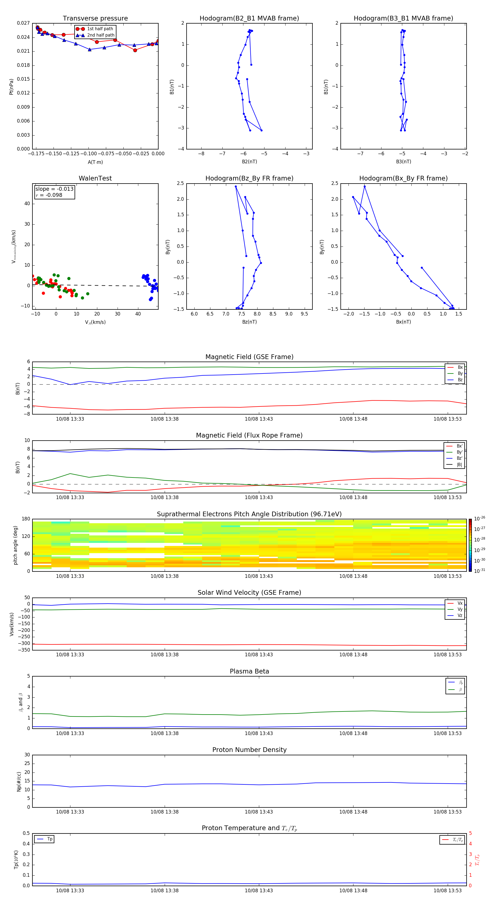This screenshot has width=499, height=915.
Task: Click the 'Proton Number Density' title
Action: pyautogui.click(x=249, y=750)
